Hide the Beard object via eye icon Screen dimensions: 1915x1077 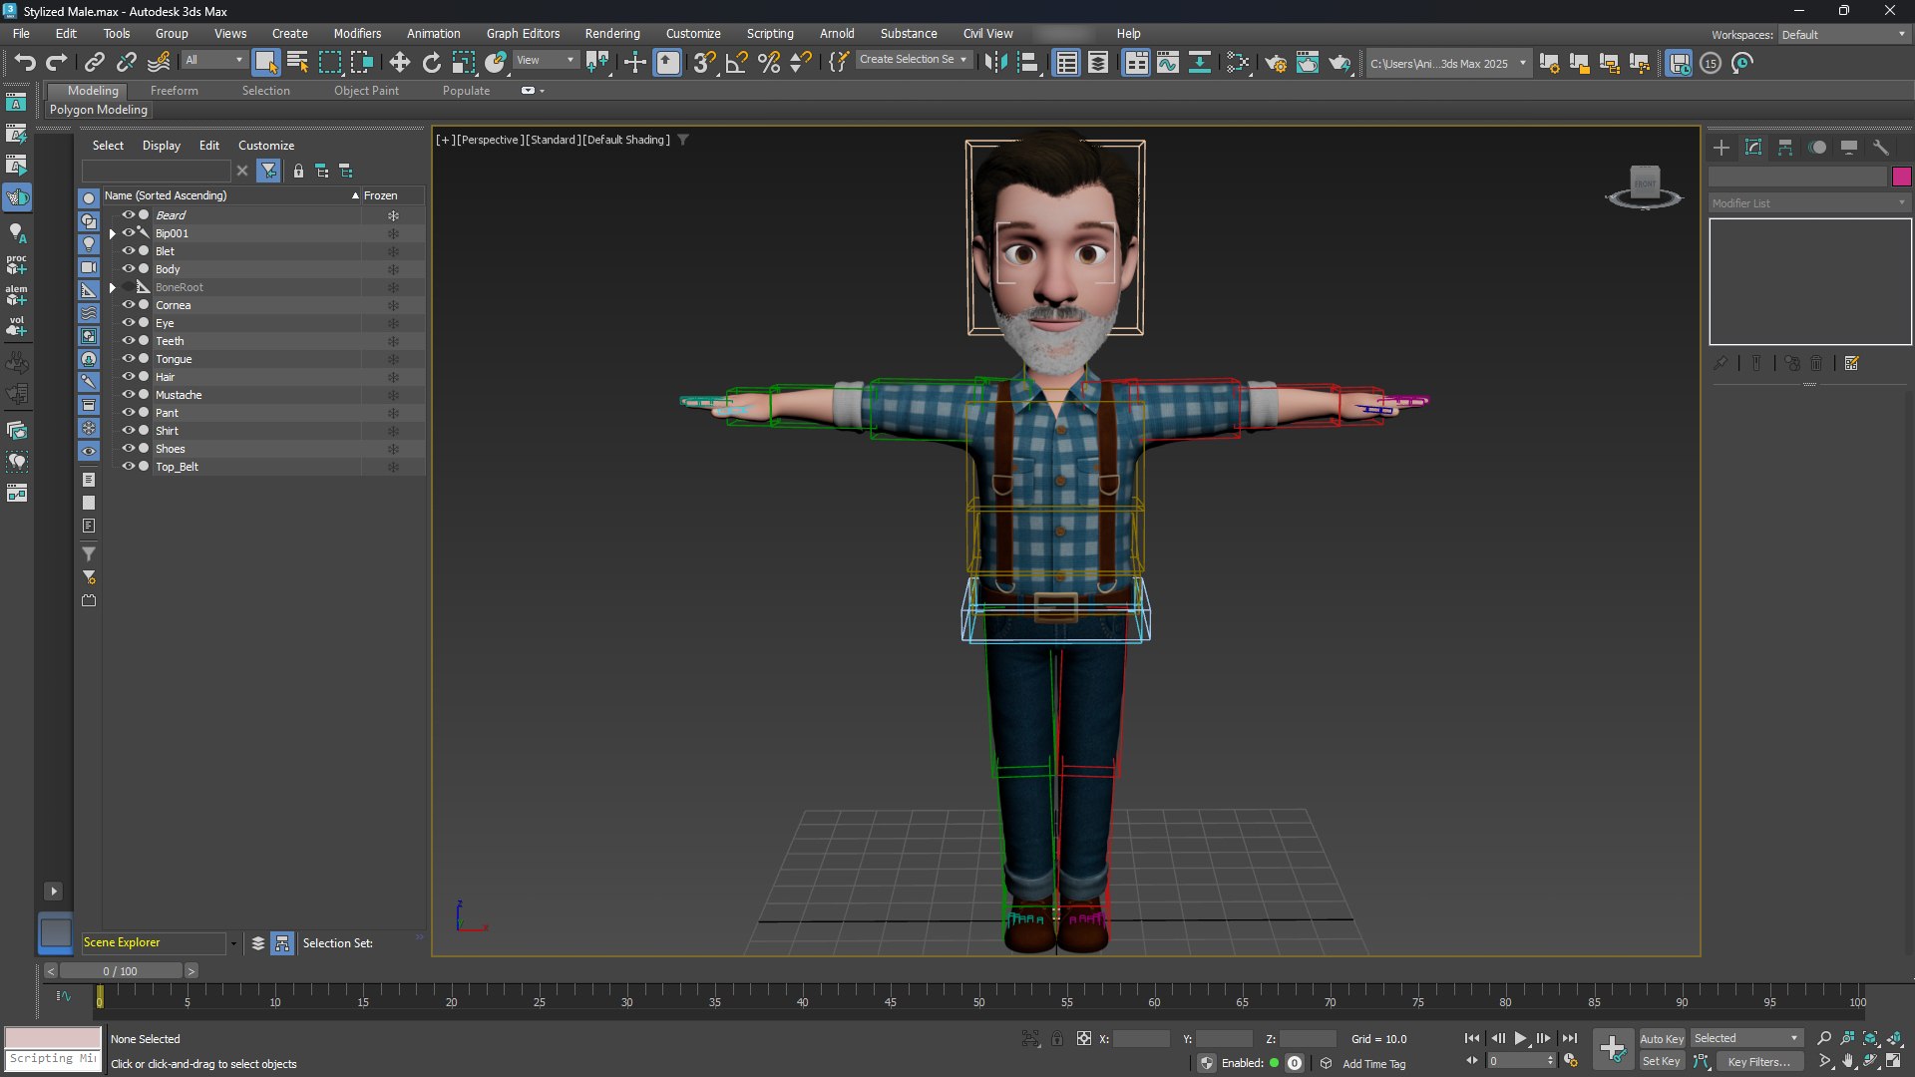tap(128, 214)
